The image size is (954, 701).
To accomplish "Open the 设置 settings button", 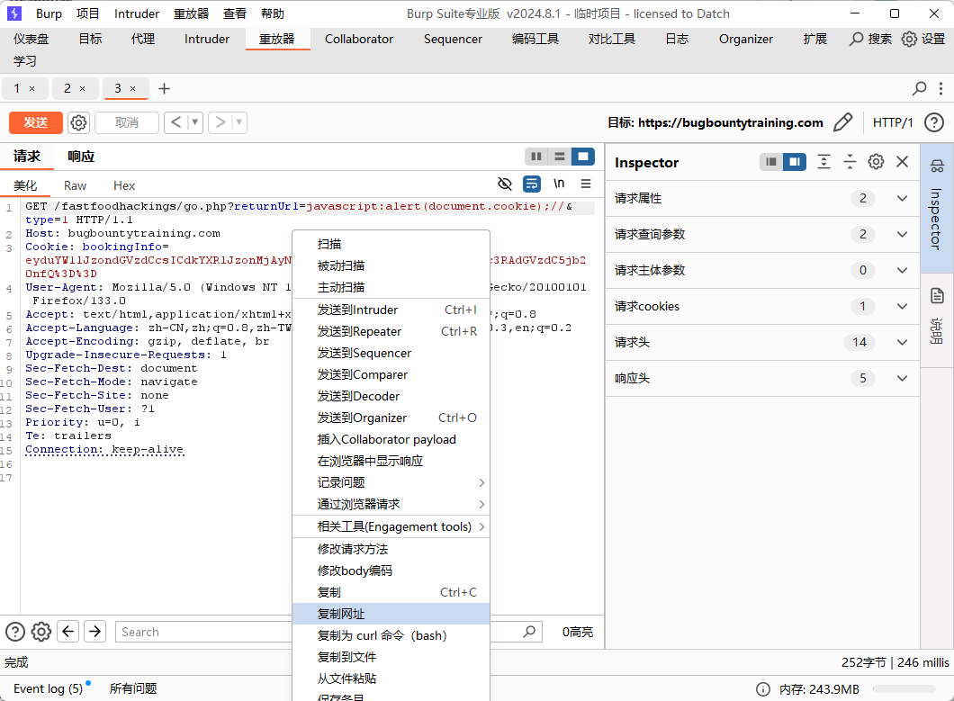I will tap(923, 39).
